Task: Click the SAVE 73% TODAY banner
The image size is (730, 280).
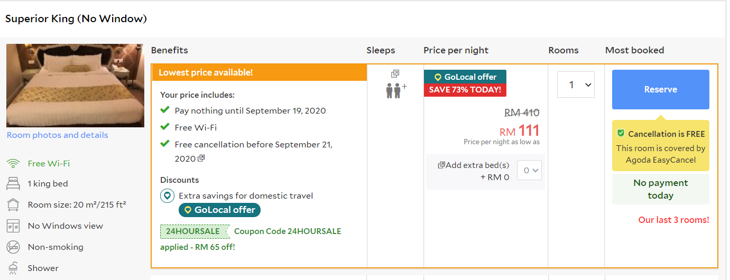Action: [465, 90]
